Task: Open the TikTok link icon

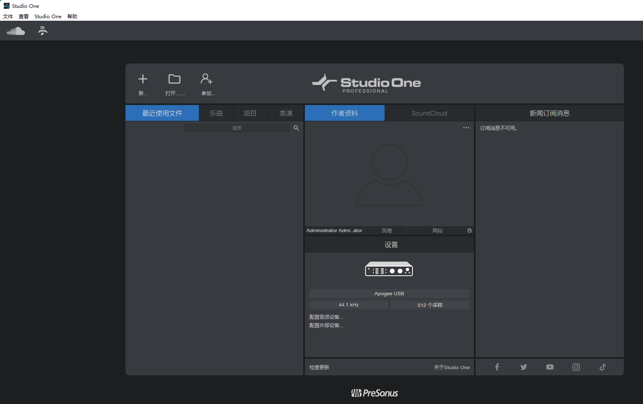Action: click(x=603, y=367)
